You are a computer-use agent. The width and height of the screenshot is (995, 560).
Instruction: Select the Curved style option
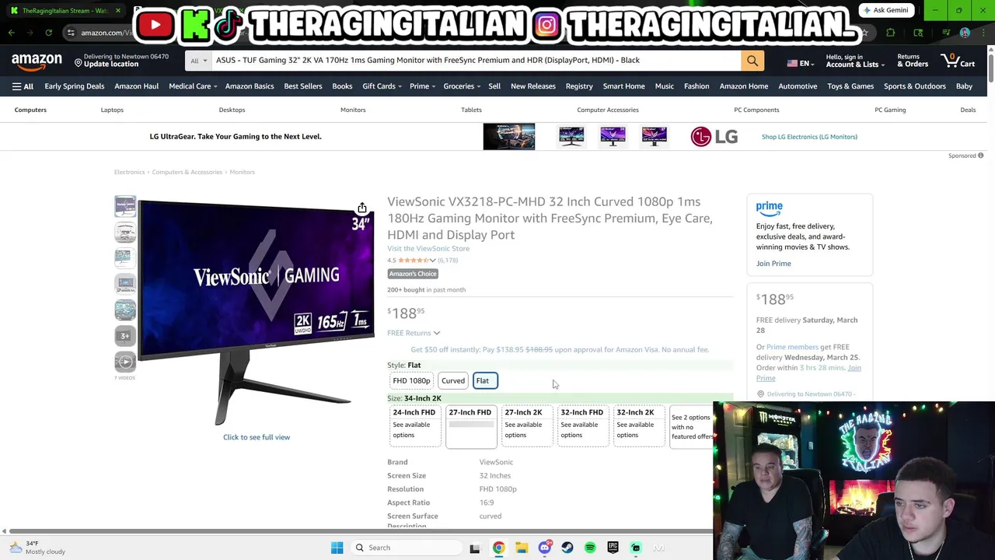(x=453, y=381)
